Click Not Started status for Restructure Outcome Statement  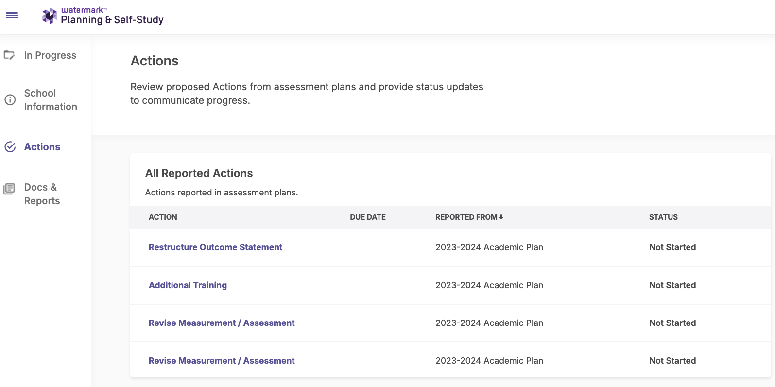pyautogui.click(x=672, y=247)
